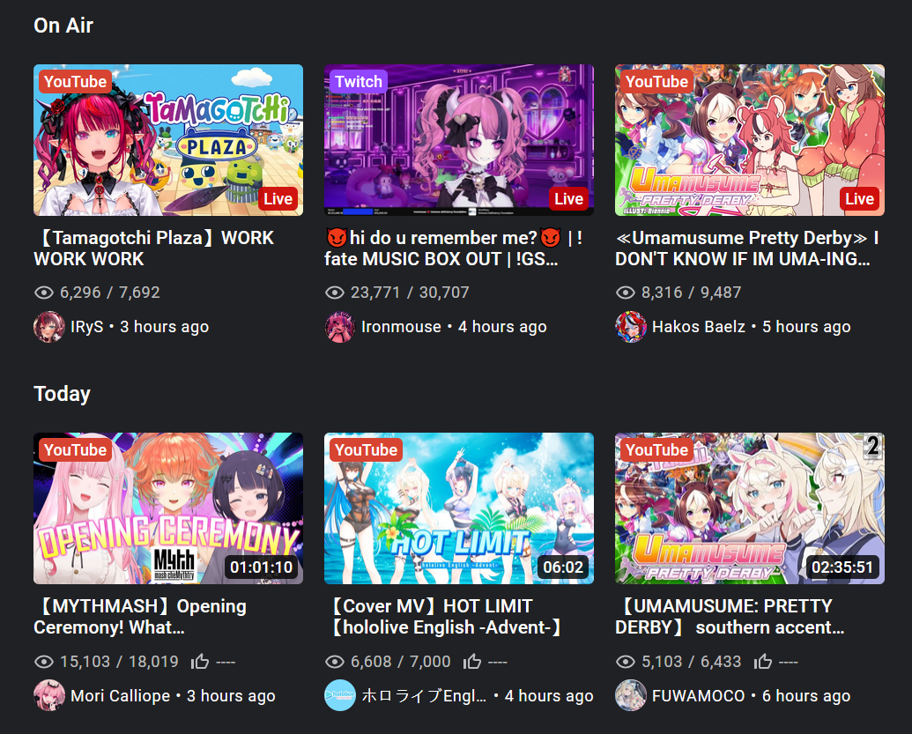This screenshot has width=912, height=734.
Task: Click the Twitch badge on Ironmouse thumbnail
Action: coord(359,81)
